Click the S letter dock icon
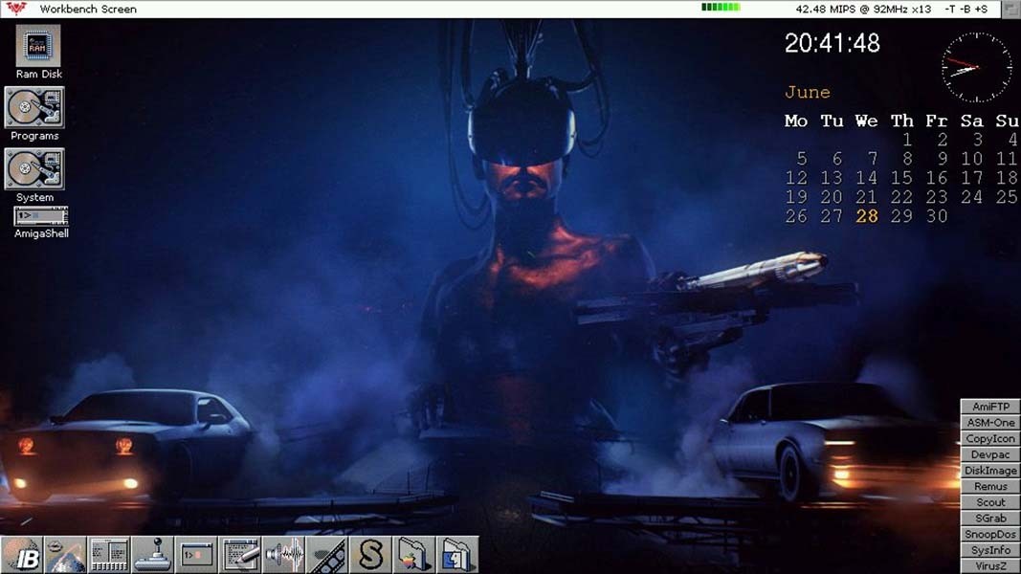Viewport: 1021px width, 574px height. [x=370, y=555]
